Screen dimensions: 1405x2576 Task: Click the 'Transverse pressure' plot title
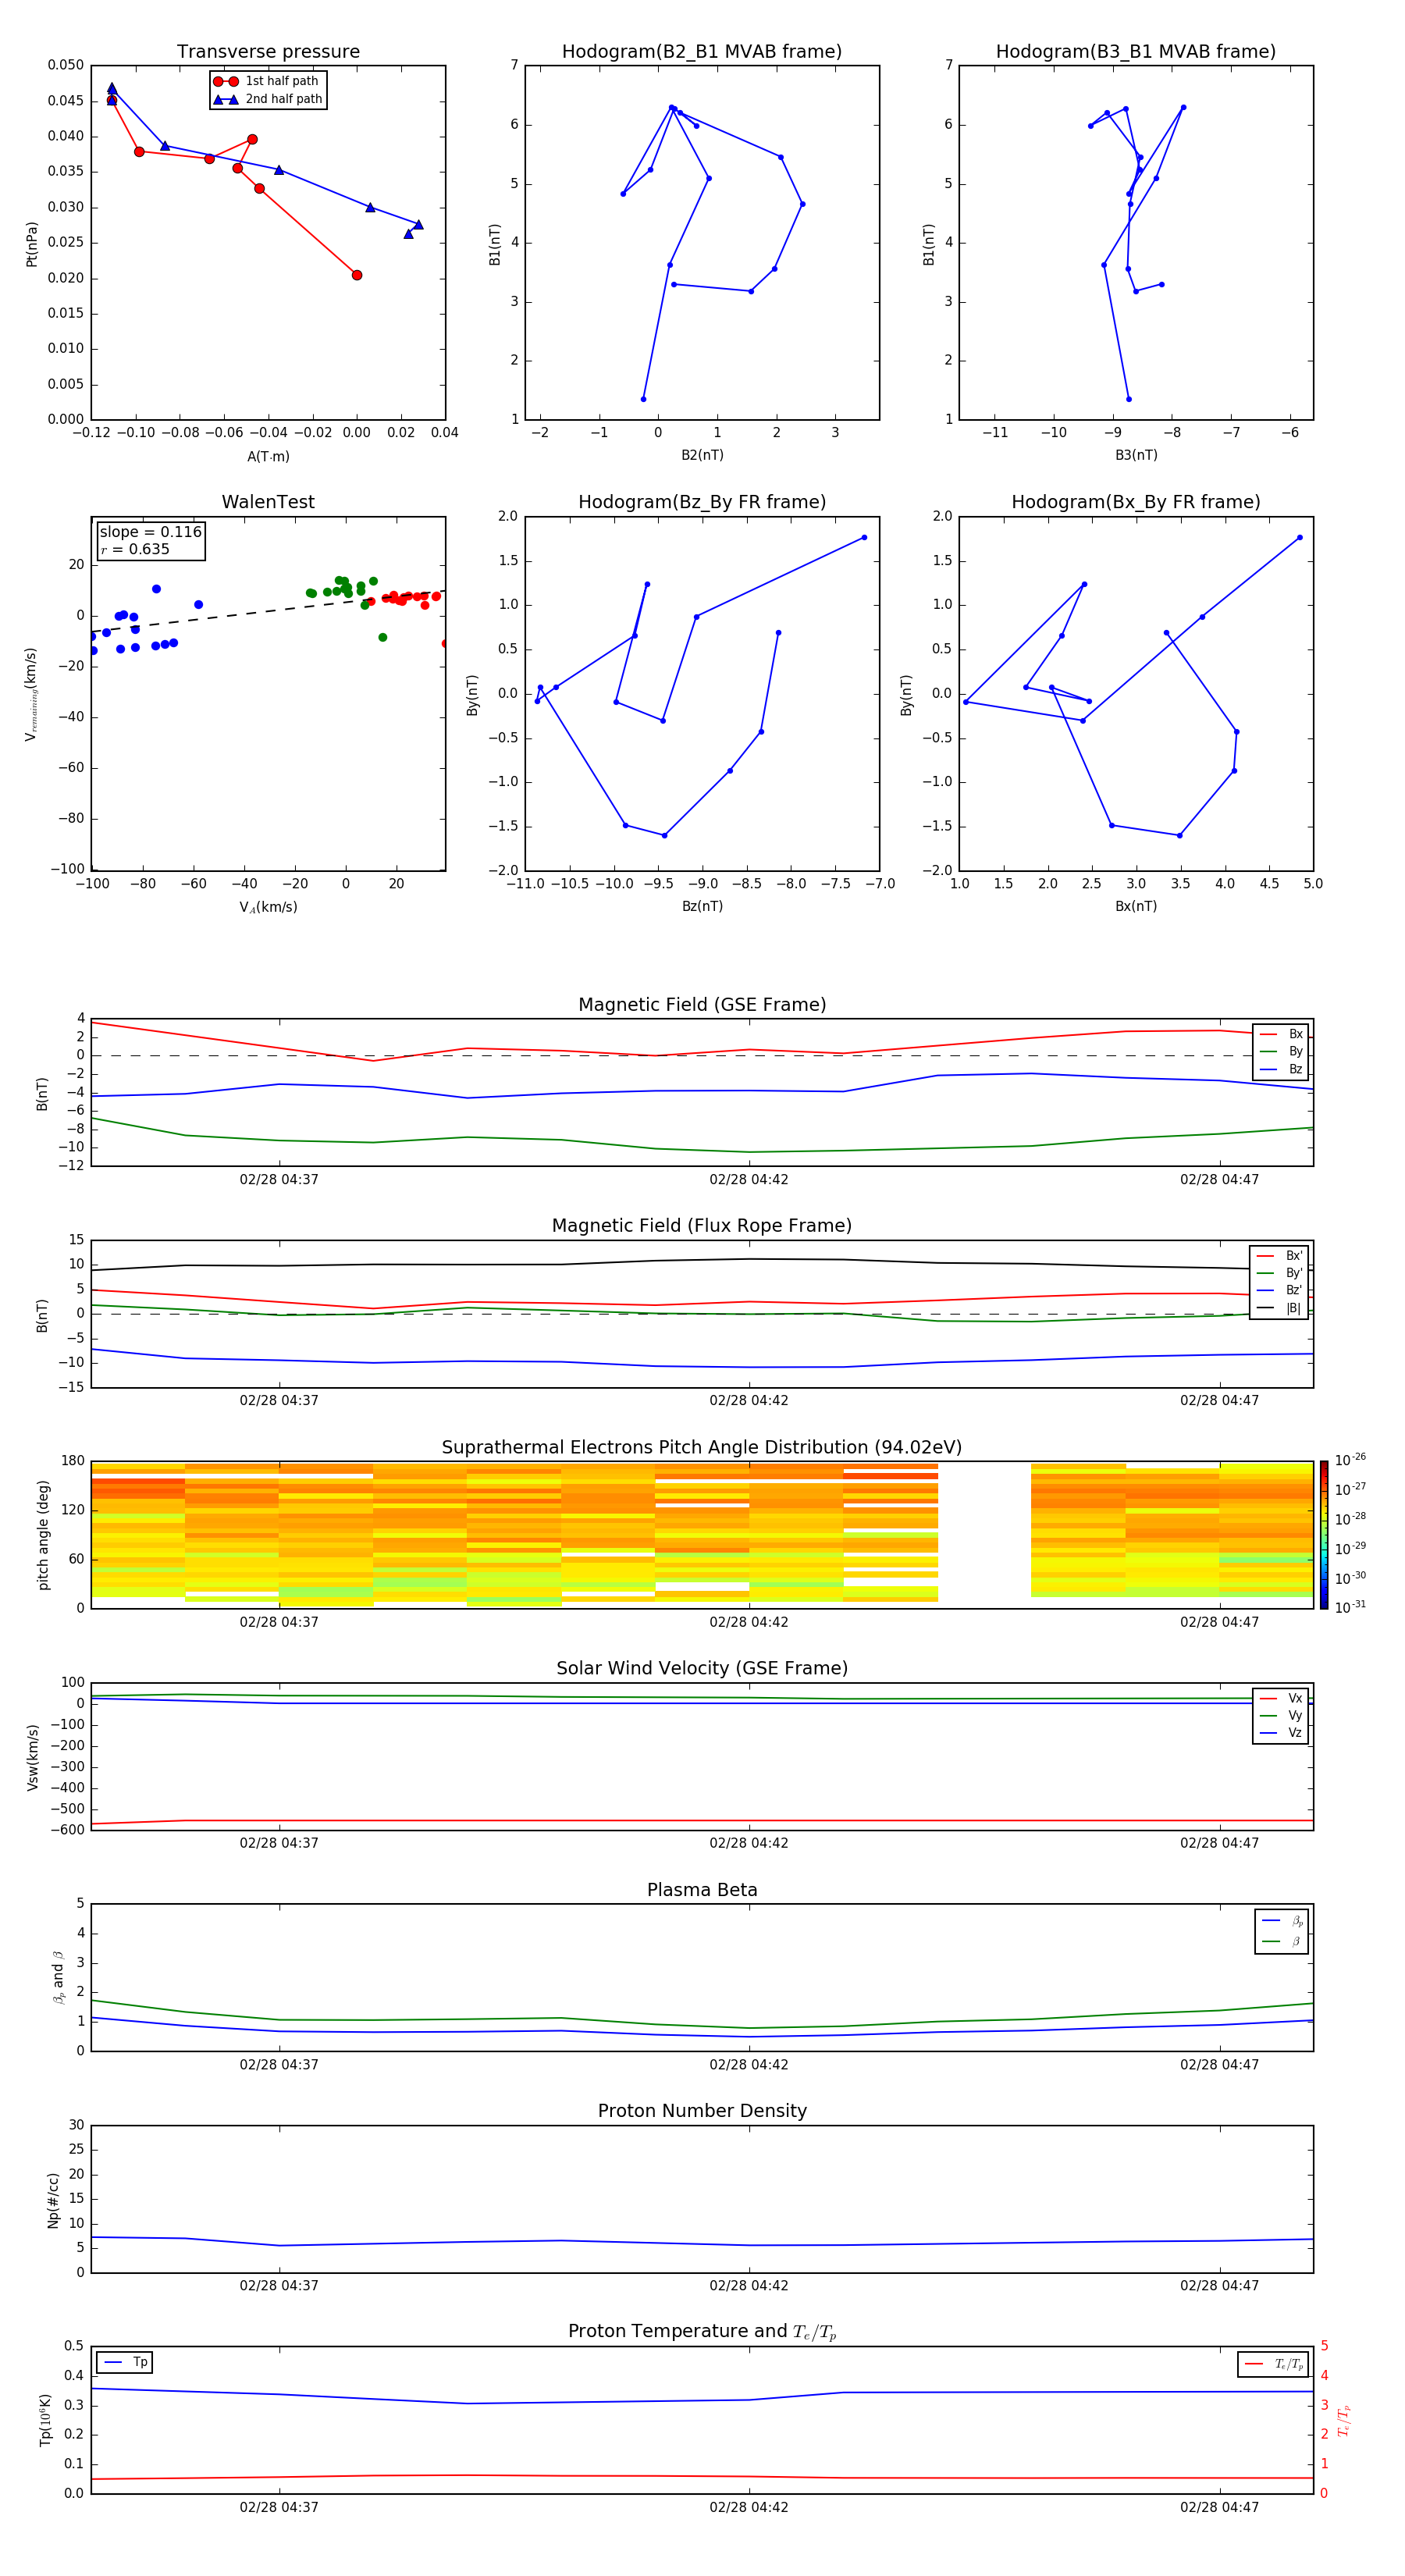point(268,52)
